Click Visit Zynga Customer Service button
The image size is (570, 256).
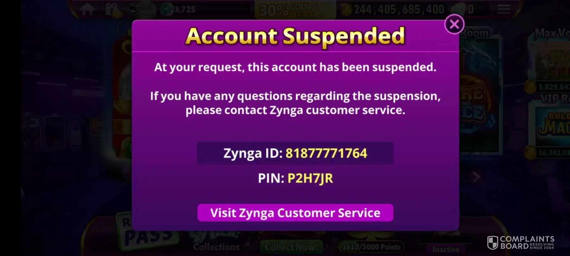tap(295, 213)
